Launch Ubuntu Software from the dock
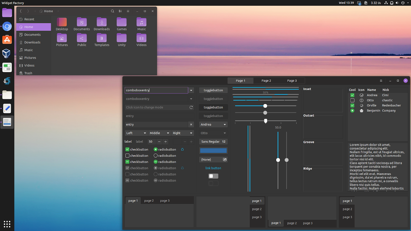Screen dimensions: 411x231 pos(7,40)
